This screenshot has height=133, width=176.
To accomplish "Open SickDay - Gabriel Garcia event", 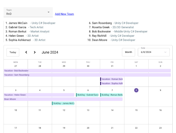I will pos(87,95).
